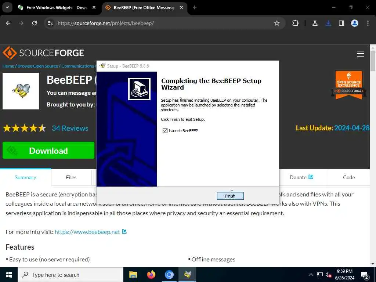Bookmark this page with the star icon

277,23
